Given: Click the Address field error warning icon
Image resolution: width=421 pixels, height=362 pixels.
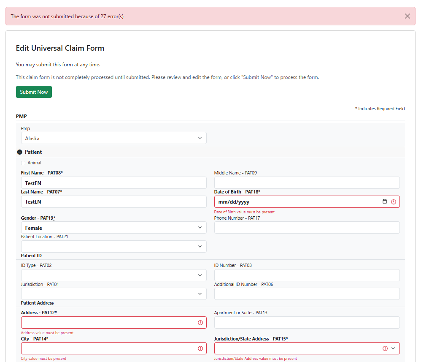Looking at the screenshot, I should tap(200, 323).
